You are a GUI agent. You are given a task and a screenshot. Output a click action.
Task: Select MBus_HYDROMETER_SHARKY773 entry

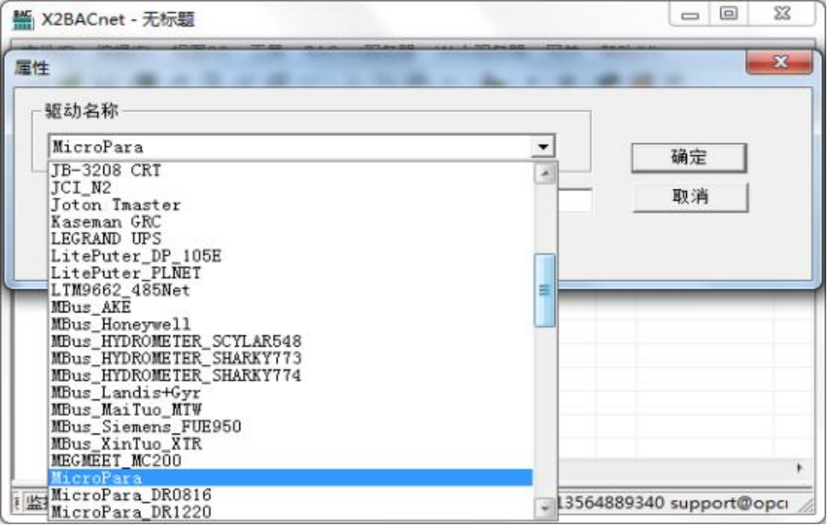click(290, 359)
